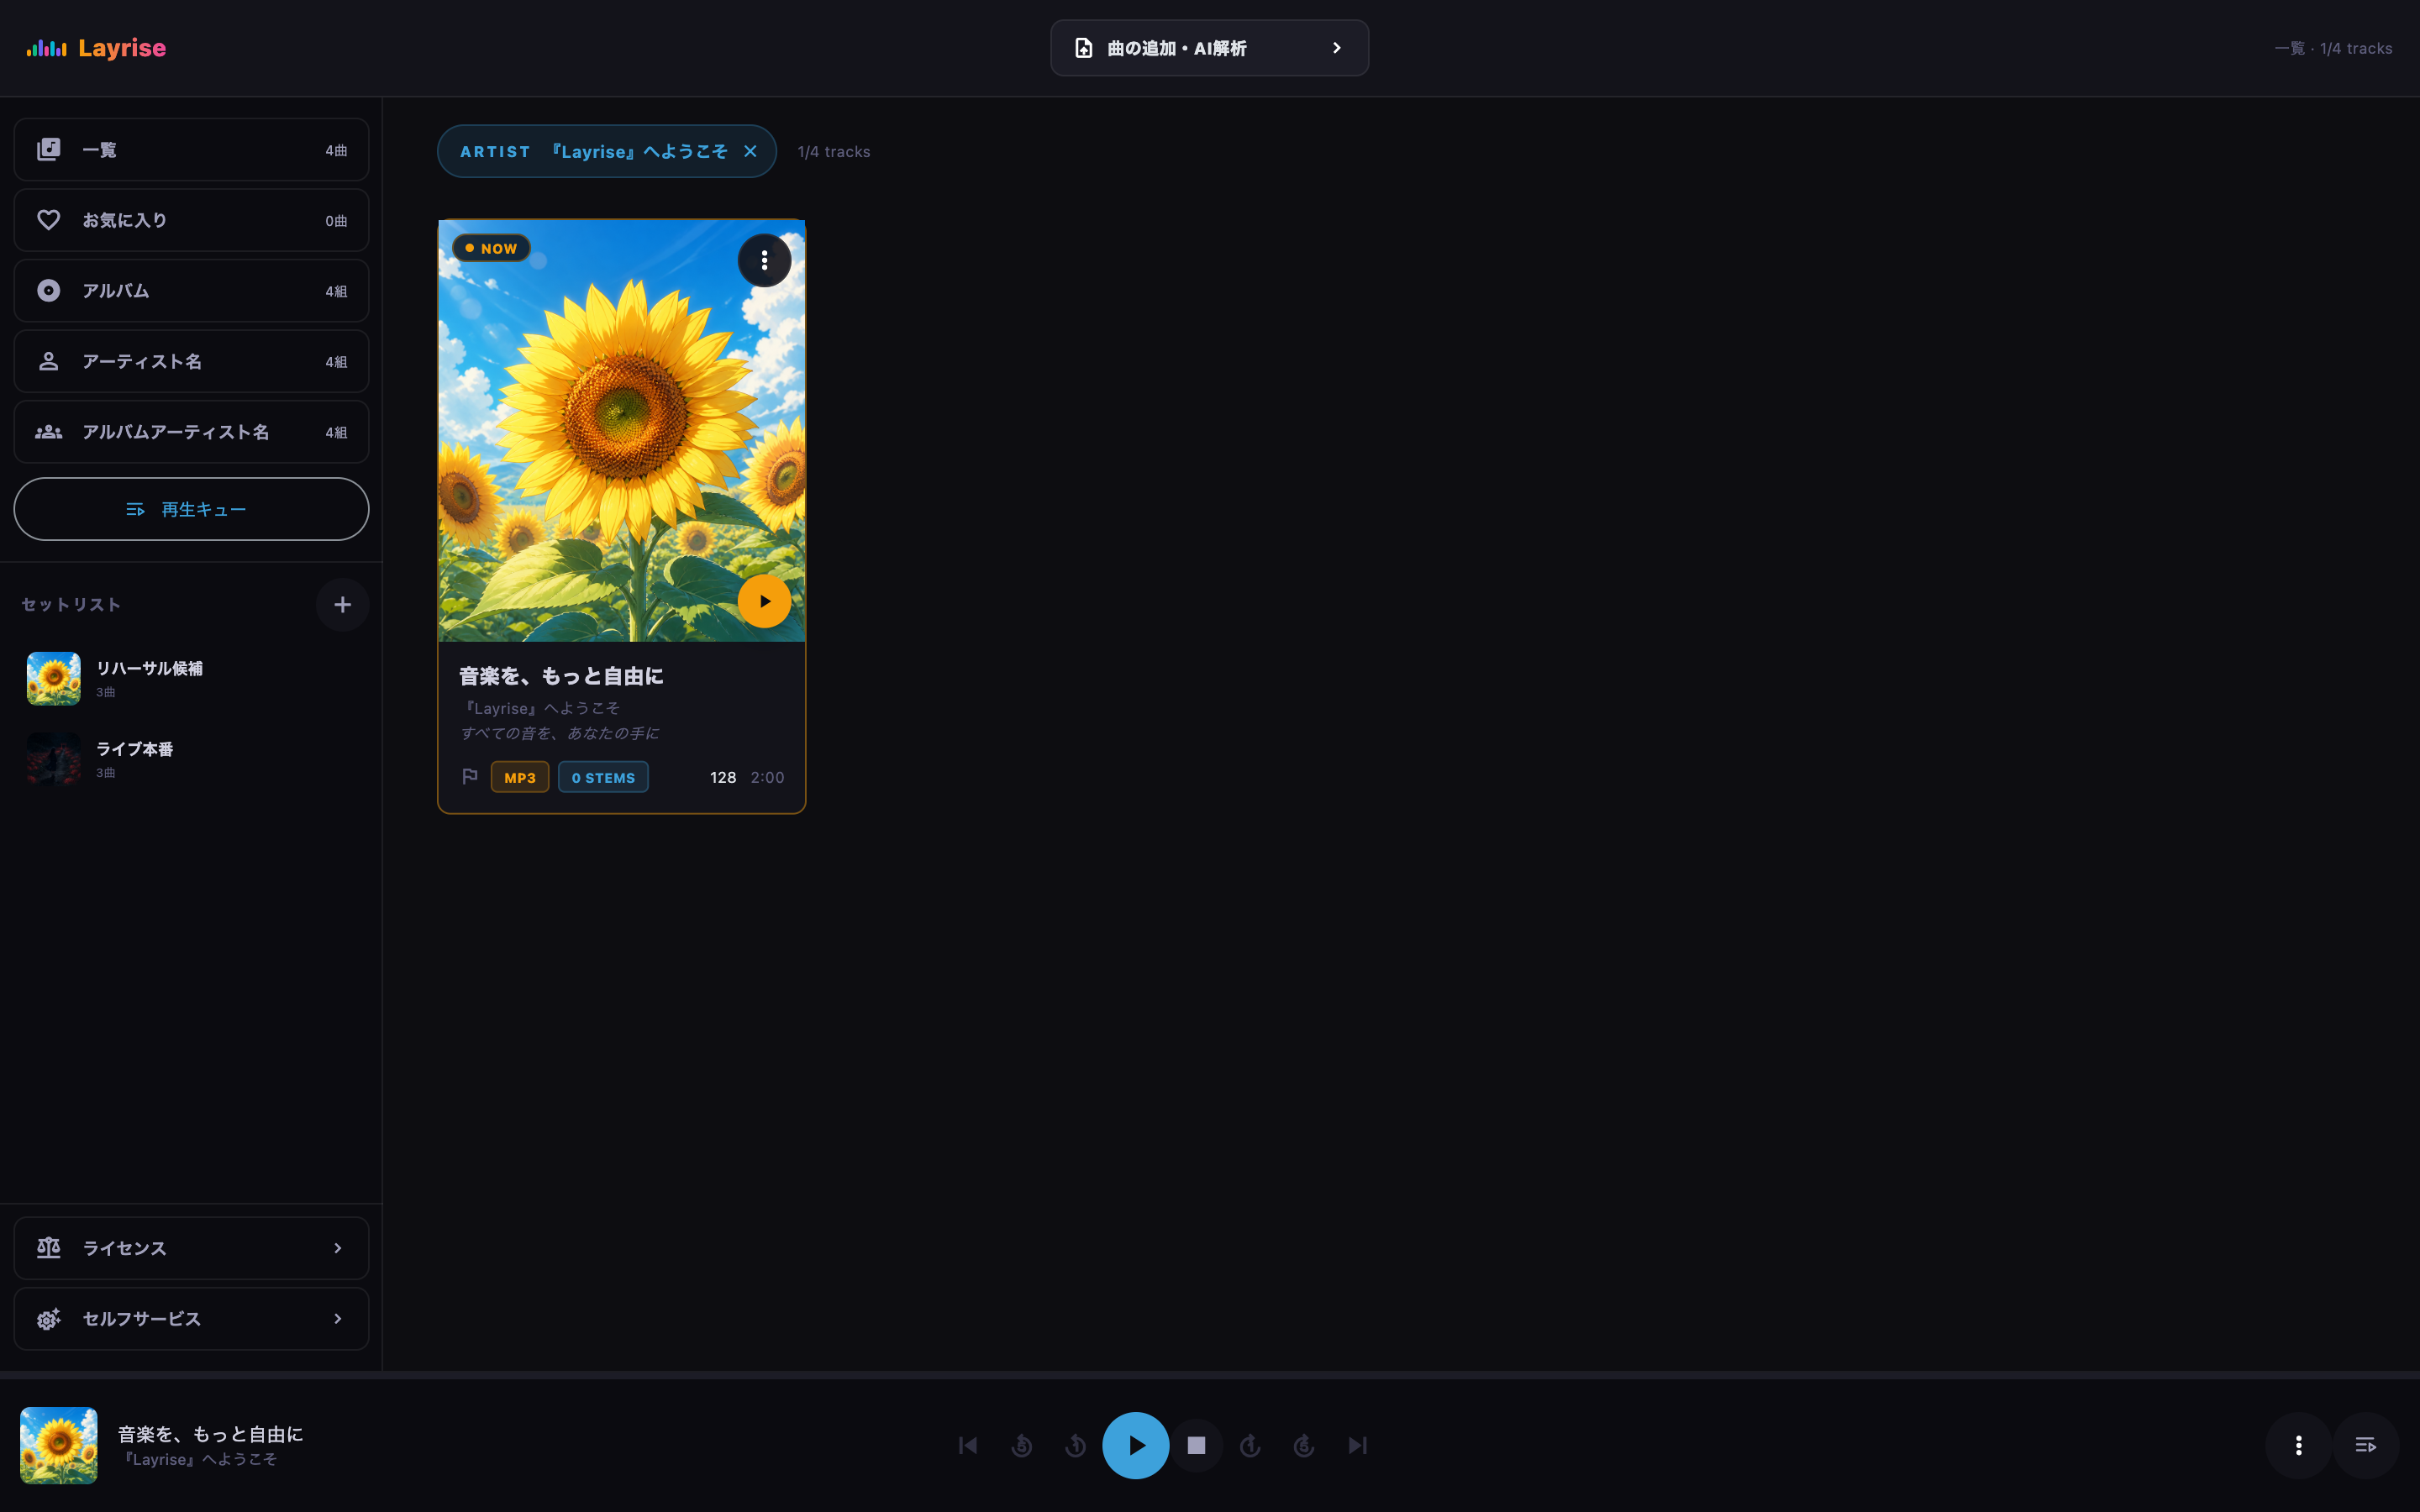Image resolution: width=2420 pixels, height=1512 pixels.
Task: Expand the ライセンス chevron
Action: (338, 1248)
